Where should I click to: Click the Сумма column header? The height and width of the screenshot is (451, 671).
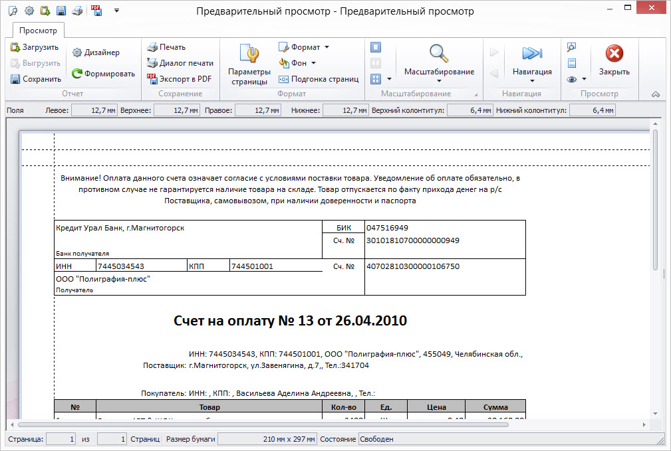pyautogui.click(x=495, y=407)
